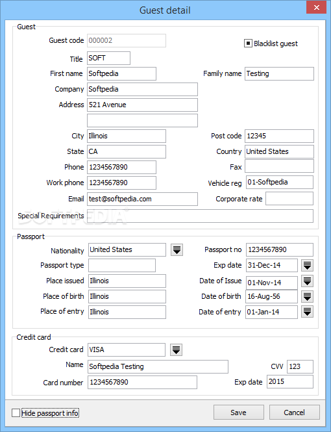This screenshot has width=331, height=432.
Task: Click the Place issued field
Action: click(x=127, y=281)
